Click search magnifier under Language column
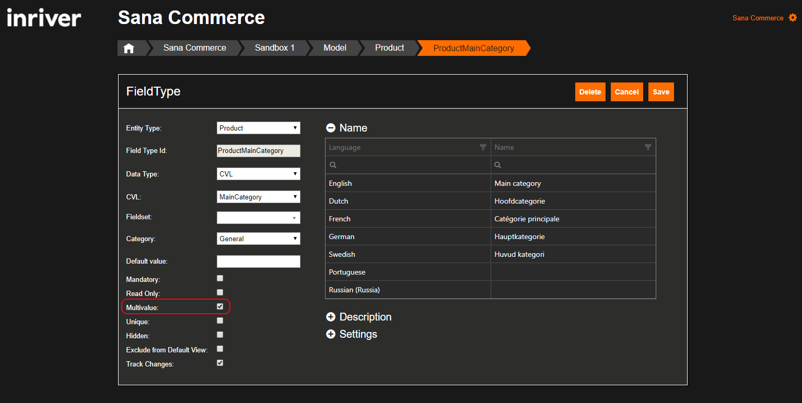This screenshot has height=403, width=802. click(332, 165)
